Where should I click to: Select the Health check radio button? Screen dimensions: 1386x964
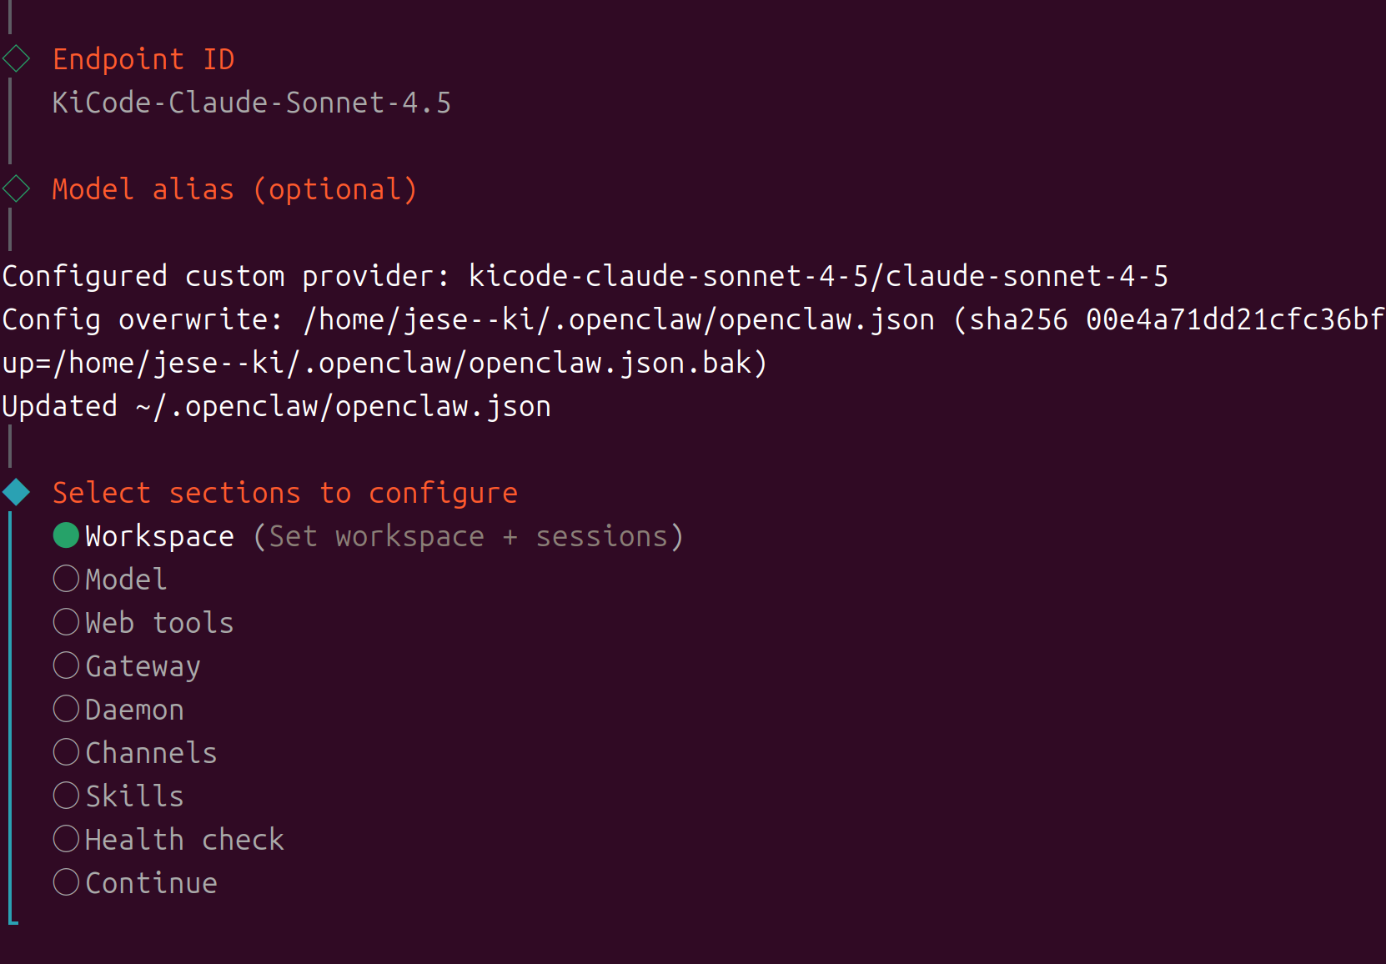point(66,838)
